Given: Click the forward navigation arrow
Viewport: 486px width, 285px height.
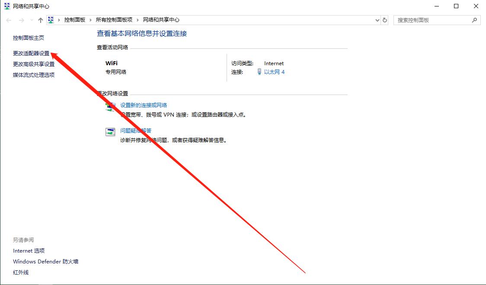Looking at the screenshot, I should coord(21,20).
